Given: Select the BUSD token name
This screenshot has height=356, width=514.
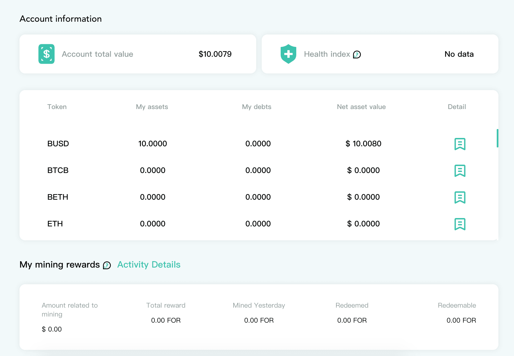Looking at the screenshot, I should (58, 144).
